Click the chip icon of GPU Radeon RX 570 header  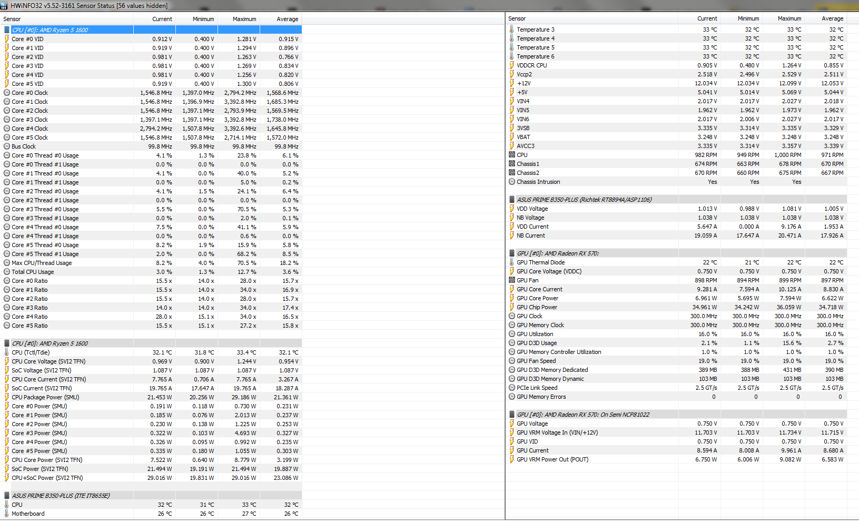pos(512,253)
